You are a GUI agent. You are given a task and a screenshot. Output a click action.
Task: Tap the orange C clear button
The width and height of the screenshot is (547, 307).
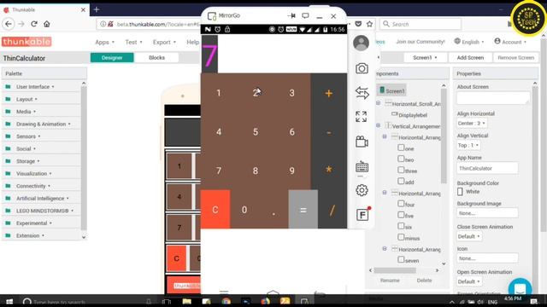[x=215, y=210]
